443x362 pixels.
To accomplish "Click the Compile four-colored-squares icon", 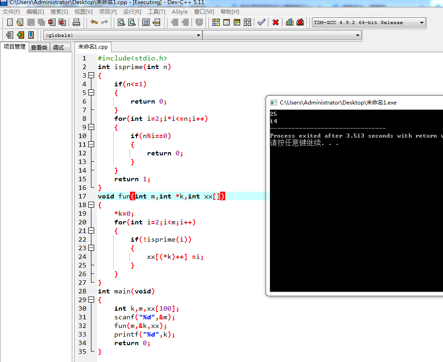I will [x=216, y=22].
